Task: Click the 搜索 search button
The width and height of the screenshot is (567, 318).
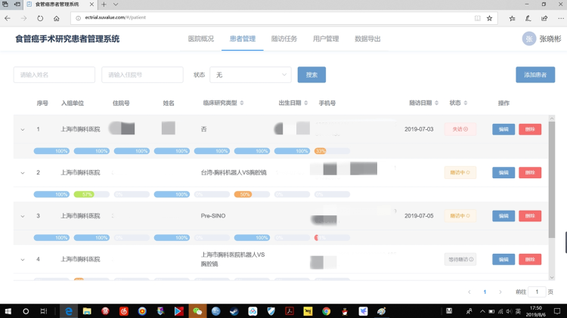Action: tap(311, 75)
